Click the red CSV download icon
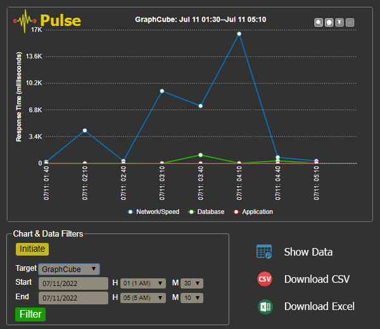This screenshot has height=329, width=380. tap(264, 279)
